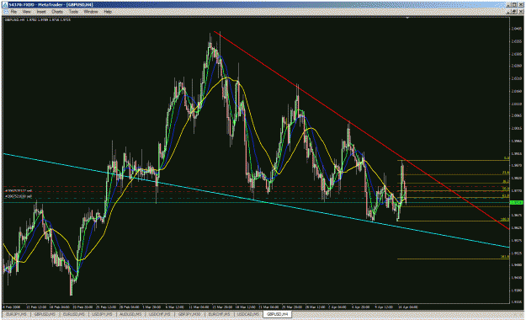Switch to the AUDUSD,M5 chart tab
The image size is (526, 320).
pos(130,314)
